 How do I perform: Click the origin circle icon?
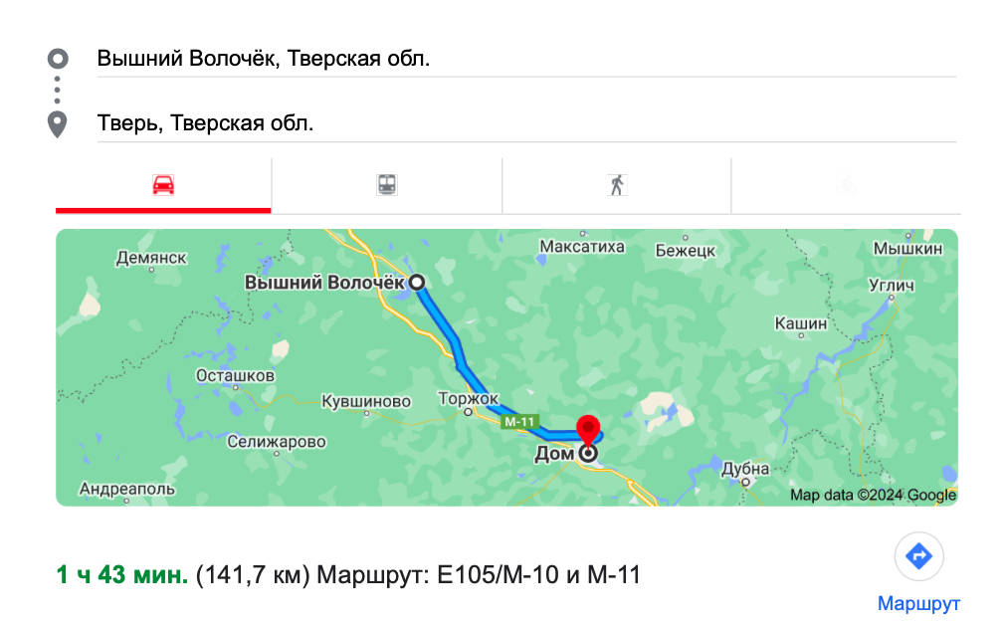pyautogui.click(x=58, y=59)
